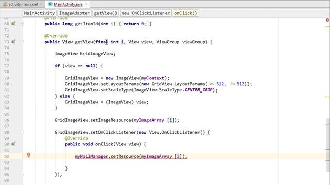Open MainActivity breadcrumb

coord(39,13)
